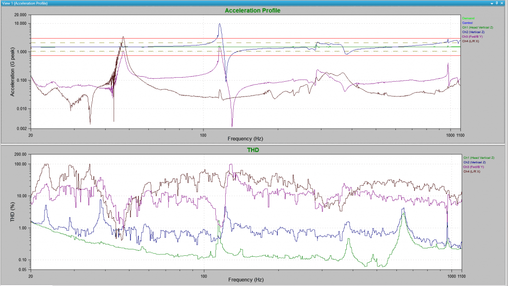Toggle Ch2 (Vertical Z) in the acceleration legend
The image size is (508, 286).
click(x=474, y=32)
